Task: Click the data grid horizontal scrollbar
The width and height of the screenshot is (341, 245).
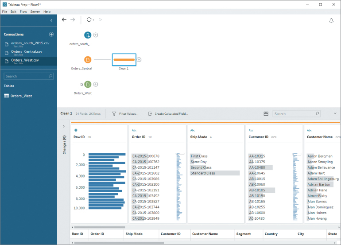Action: [x=119, y=243]
